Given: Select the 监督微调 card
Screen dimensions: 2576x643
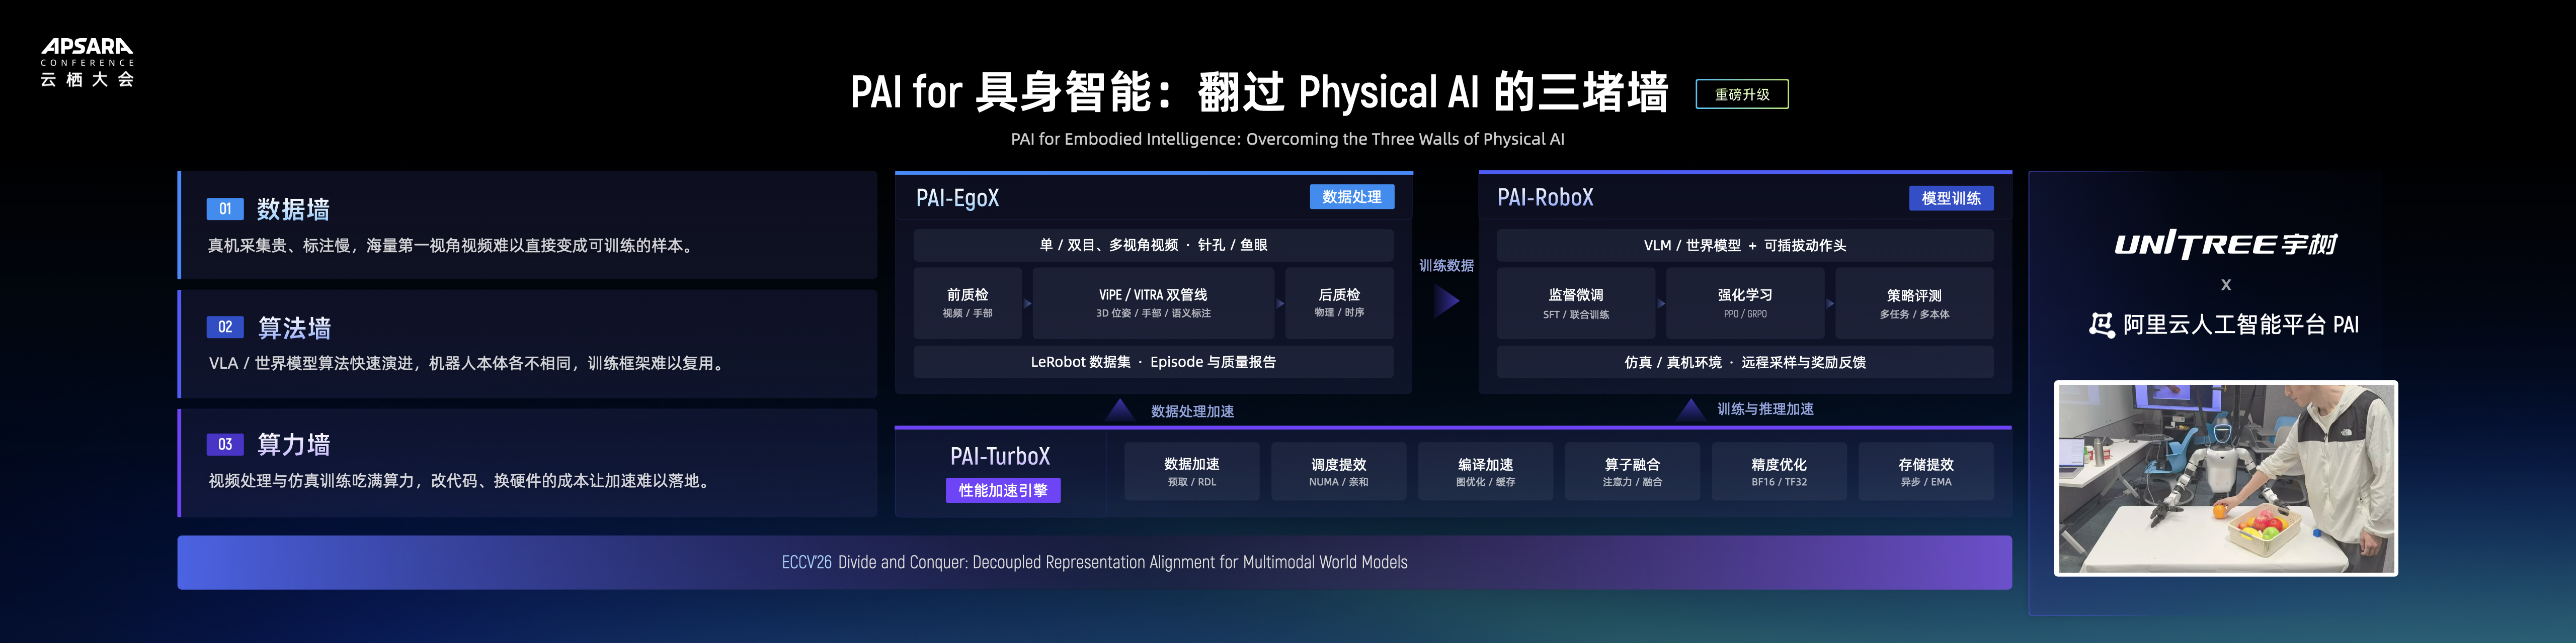Looking at the screenshot, I should click(x=1576, y=303).
